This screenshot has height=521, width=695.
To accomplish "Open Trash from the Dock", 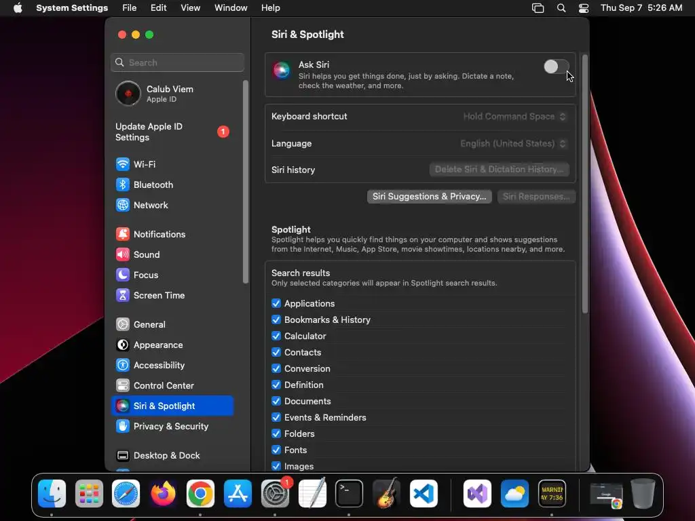I will click(643, 494).
